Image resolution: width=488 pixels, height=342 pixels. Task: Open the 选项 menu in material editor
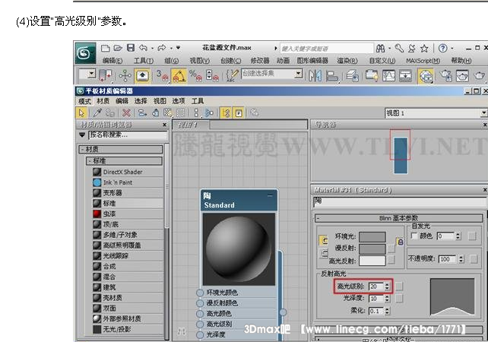coord(179,101)
